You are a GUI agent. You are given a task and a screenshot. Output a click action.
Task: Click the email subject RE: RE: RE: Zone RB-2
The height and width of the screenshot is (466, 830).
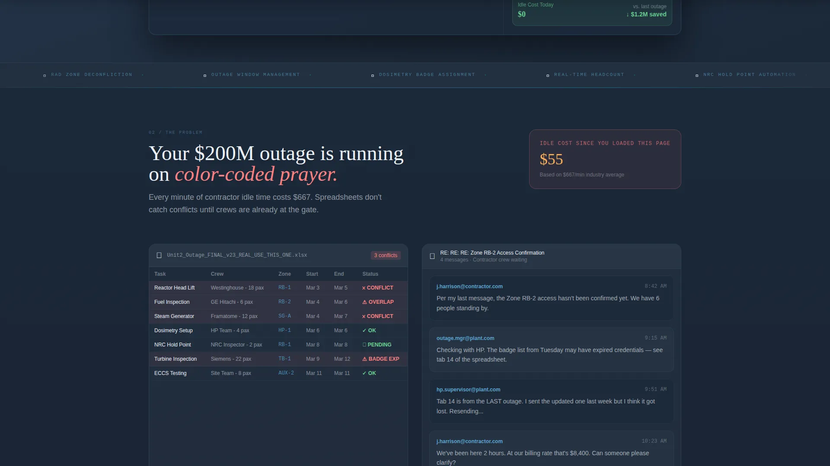(492, 253)
